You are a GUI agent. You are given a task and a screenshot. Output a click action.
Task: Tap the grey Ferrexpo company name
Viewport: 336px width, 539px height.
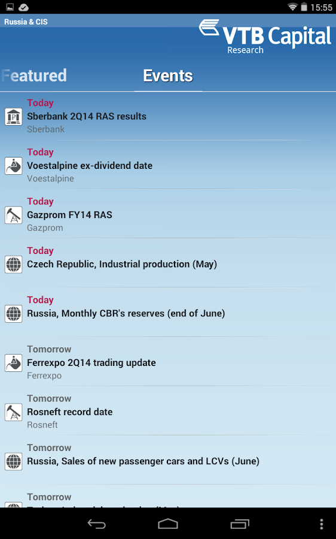pyautogui.click(x=44, y=376)
